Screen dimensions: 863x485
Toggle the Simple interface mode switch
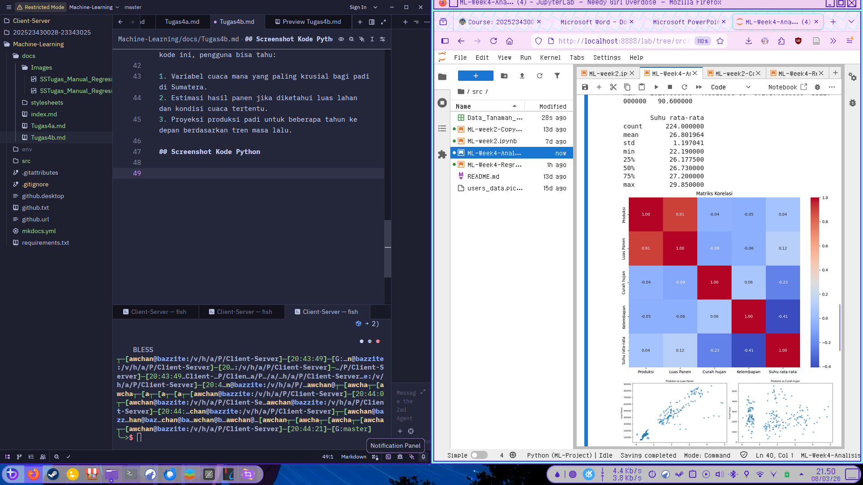click(x=480, y=455)
